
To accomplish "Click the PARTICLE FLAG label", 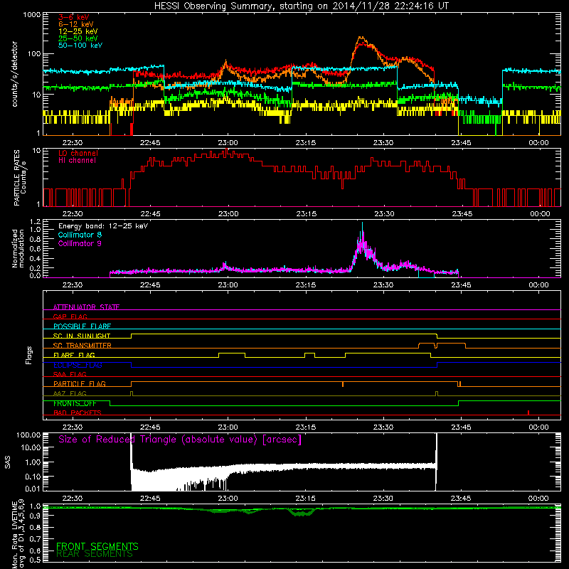I will tap(80, 384).
